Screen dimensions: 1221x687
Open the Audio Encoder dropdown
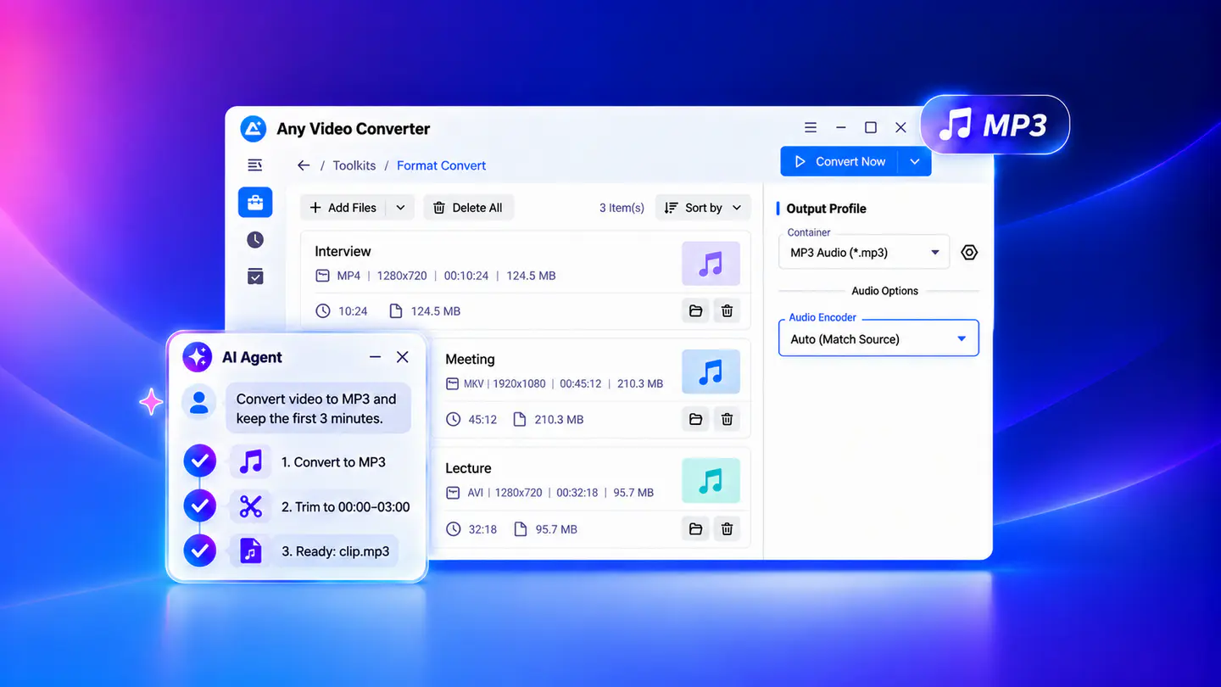pos(878,338)
